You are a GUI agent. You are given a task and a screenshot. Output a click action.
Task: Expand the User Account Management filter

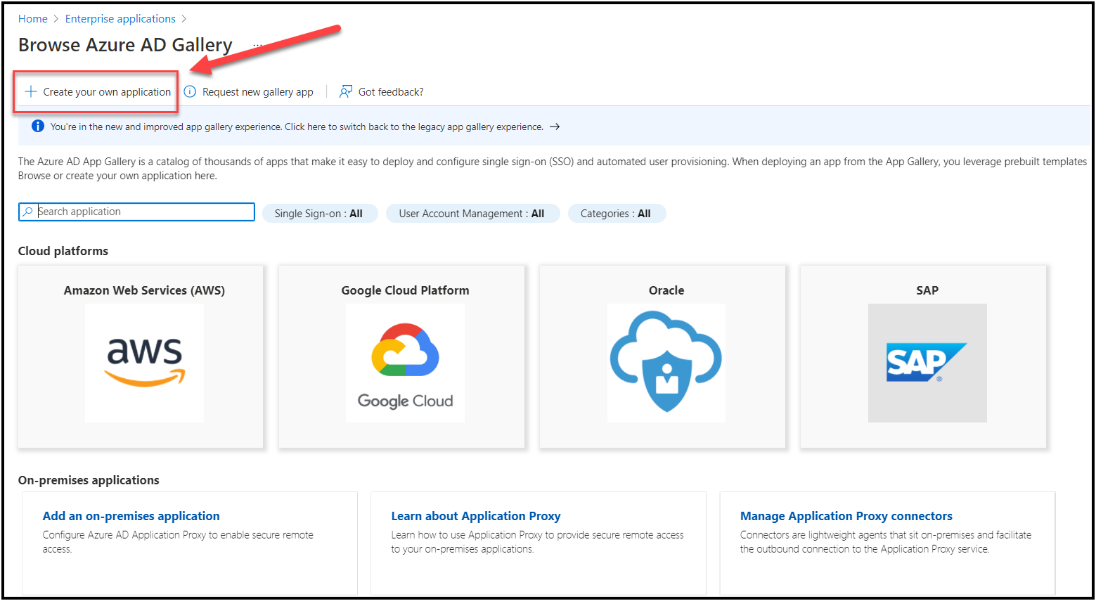point(472,214)
